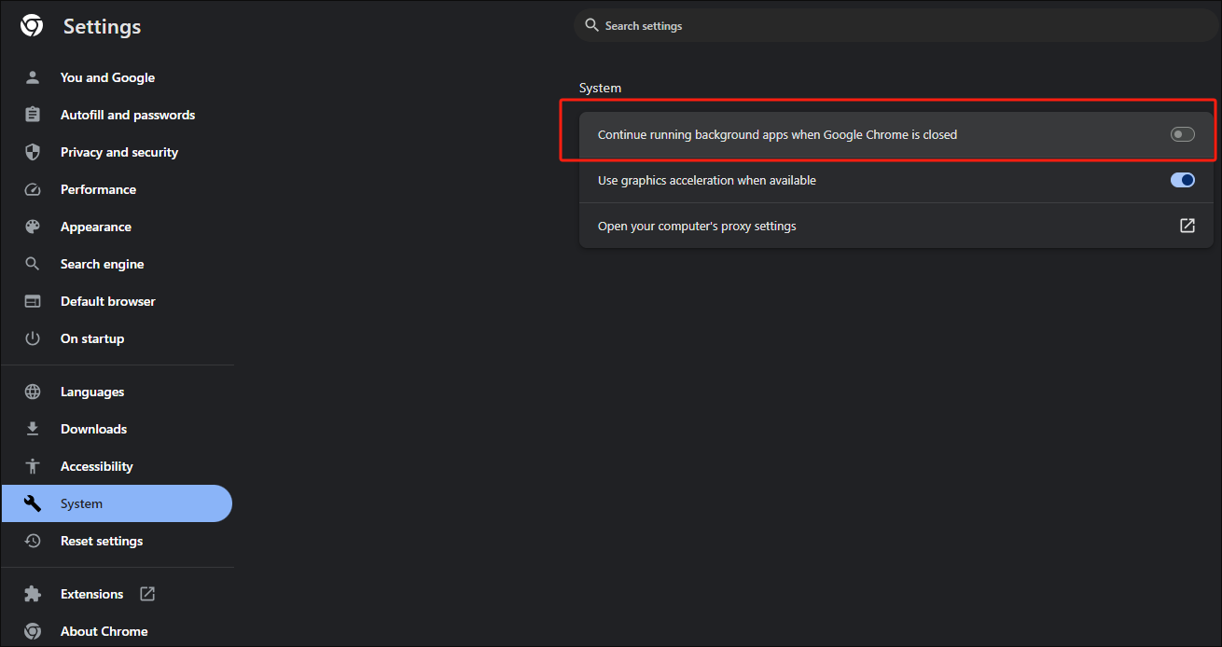Open proxy settings external link icon

[1187, 226]
